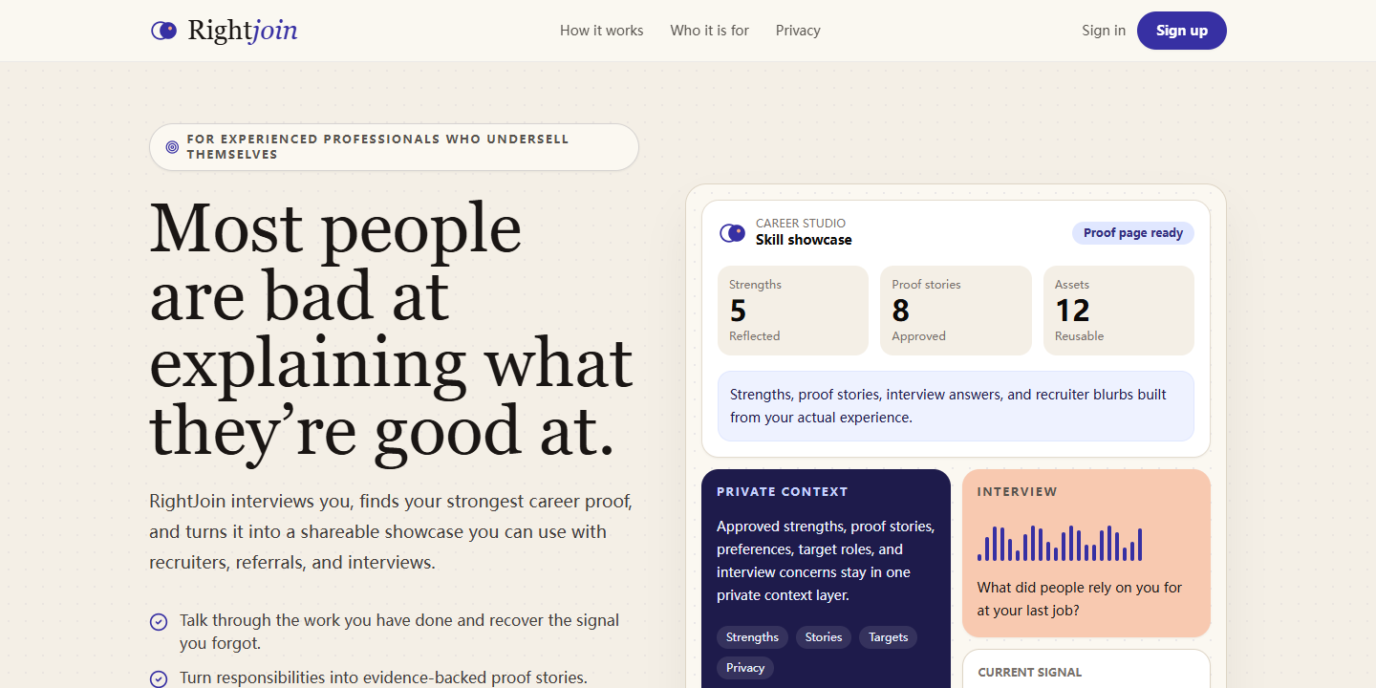
Task: Click the 'RightJoin interviews you' paragraph
Action: click(392, 532)
